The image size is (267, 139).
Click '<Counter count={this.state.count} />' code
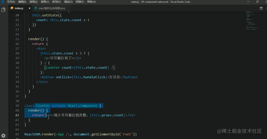[x=80, y=68]
